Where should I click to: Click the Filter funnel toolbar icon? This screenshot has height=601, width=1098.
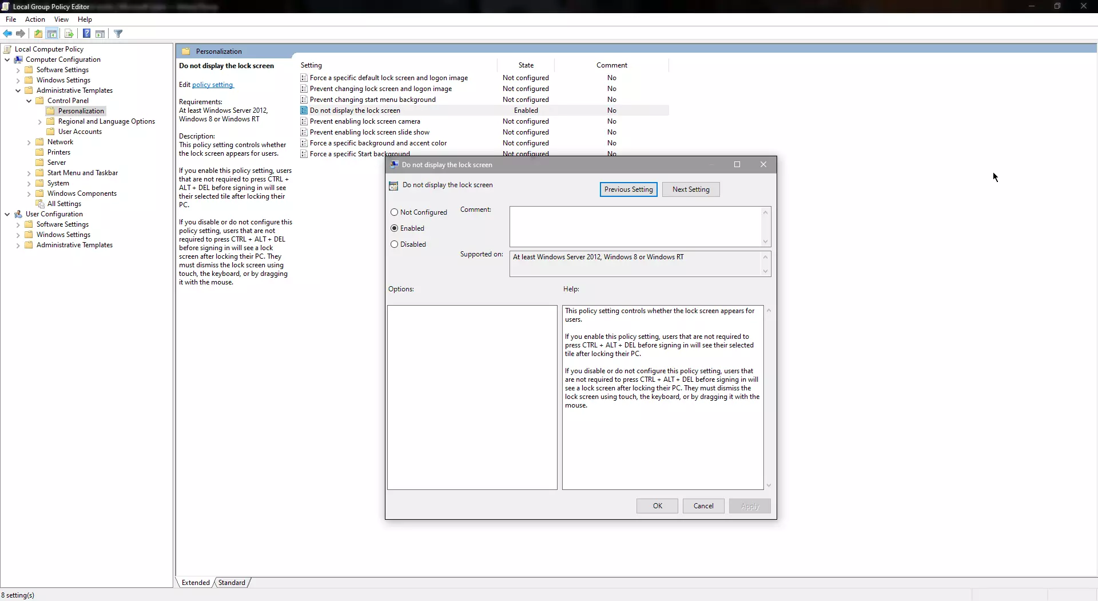(x=118, y=34)
